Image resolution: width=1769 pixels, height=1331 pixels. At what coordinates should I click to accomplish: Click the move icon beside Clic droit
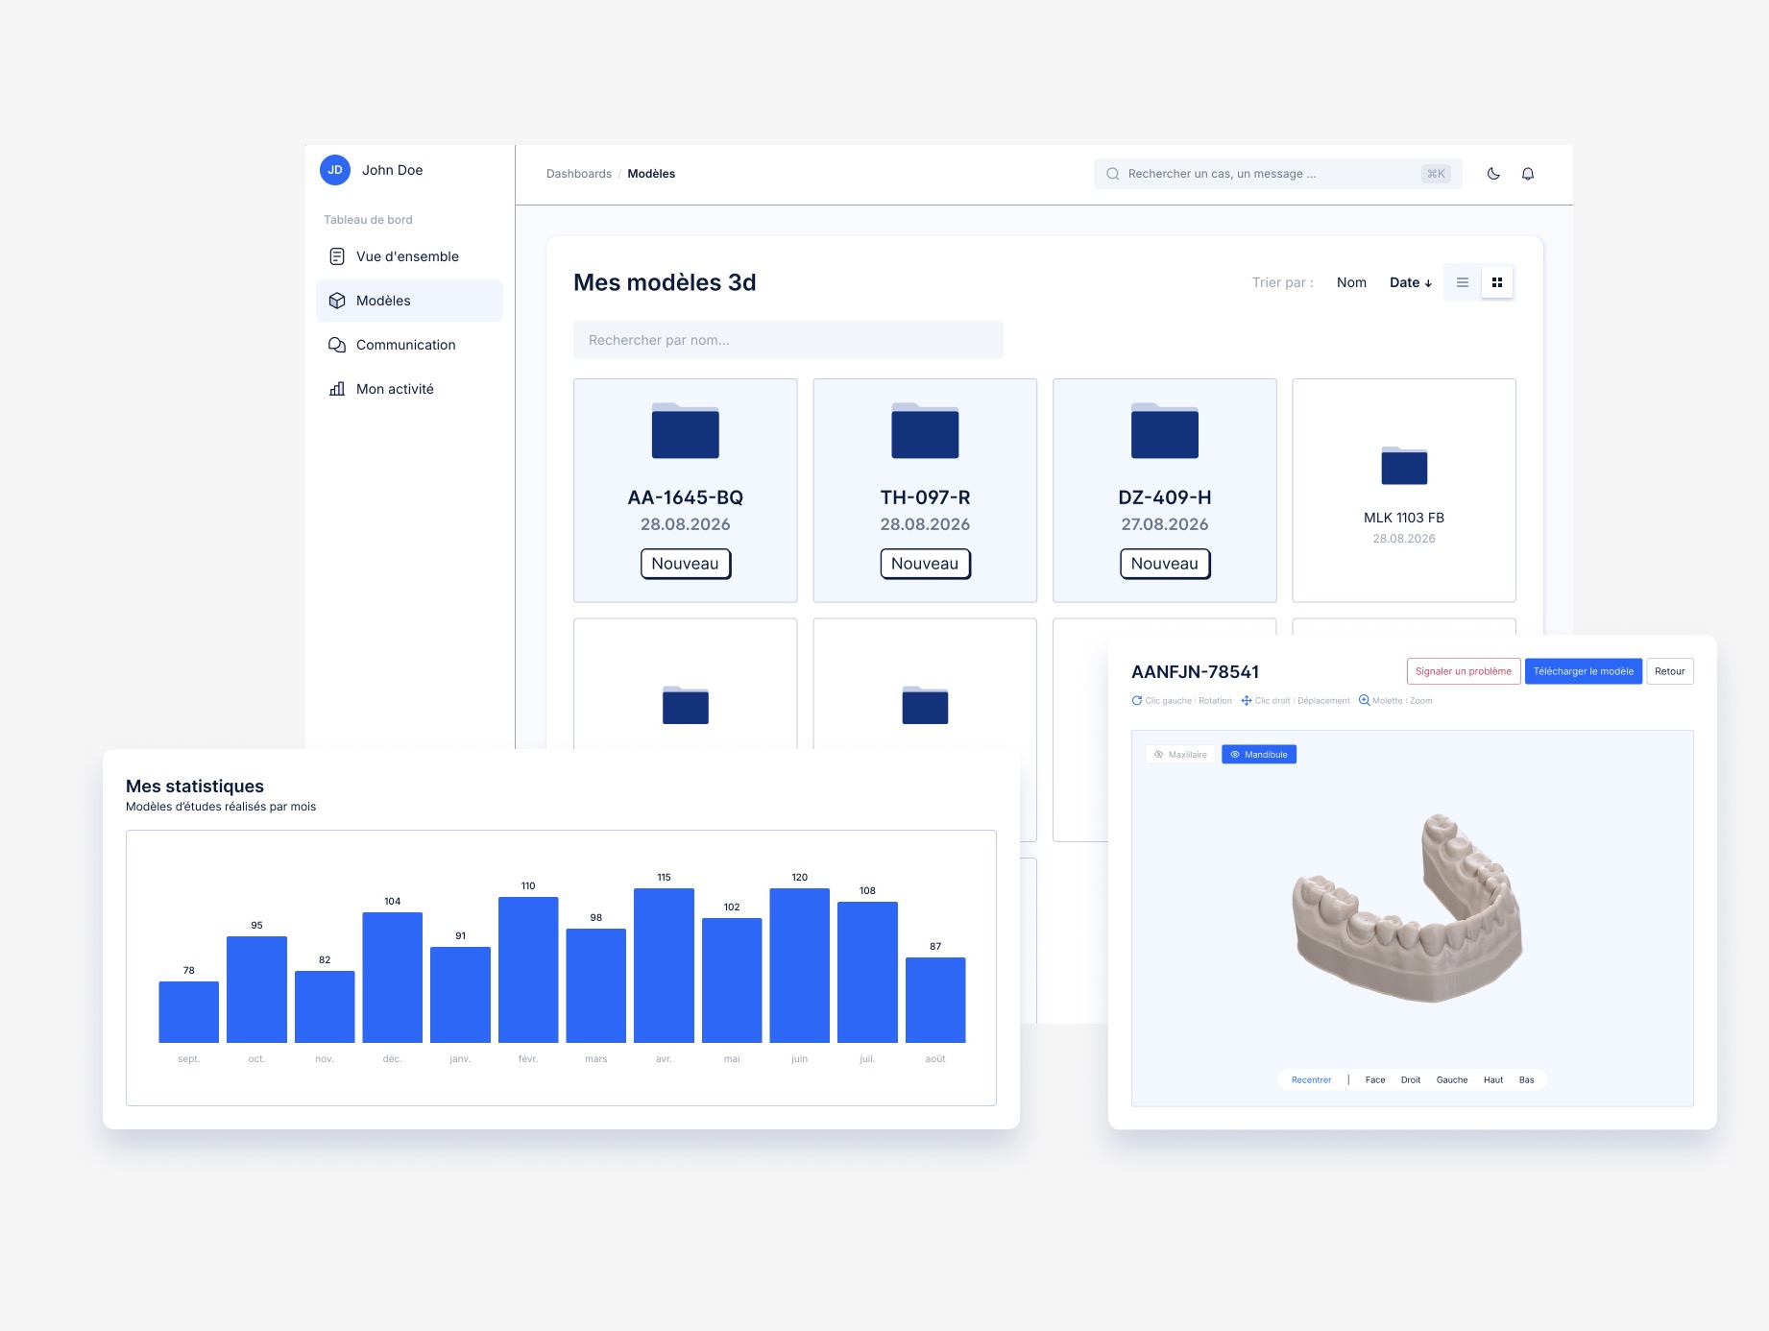coord(1247,701)
